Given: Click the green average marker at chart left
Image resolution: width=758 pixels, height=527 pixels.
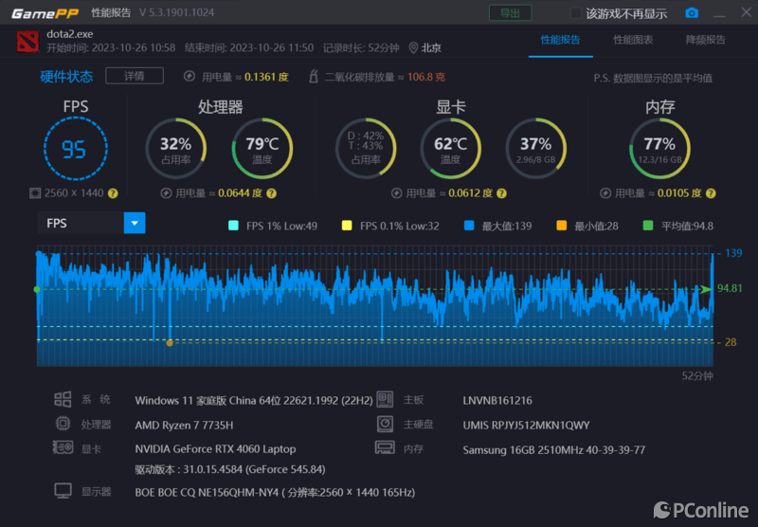Looking at the screenshot, I should pyautogui.click(x=37, y=290).
